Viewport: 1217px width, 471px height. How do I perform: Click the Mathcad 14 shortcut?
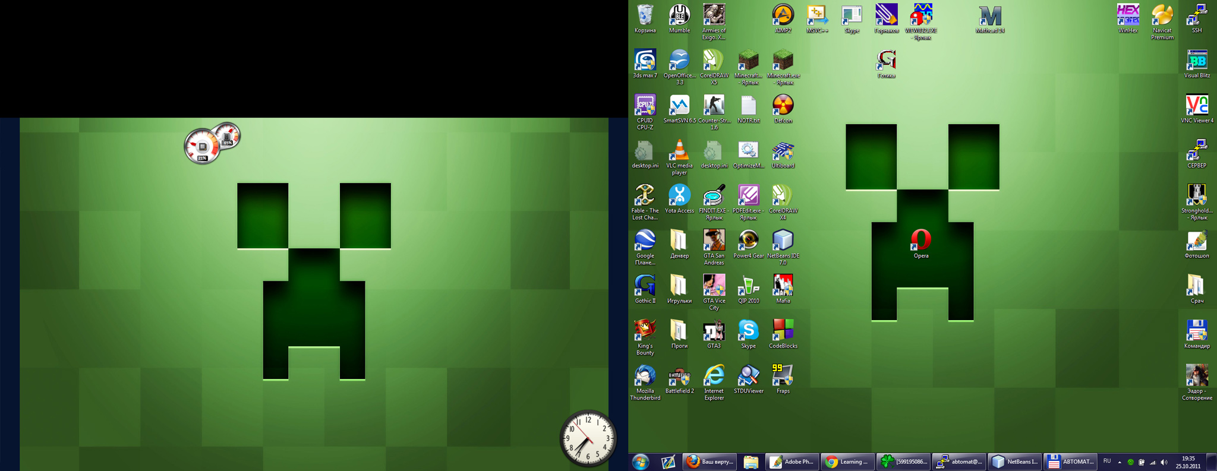(x=990, y=17)
